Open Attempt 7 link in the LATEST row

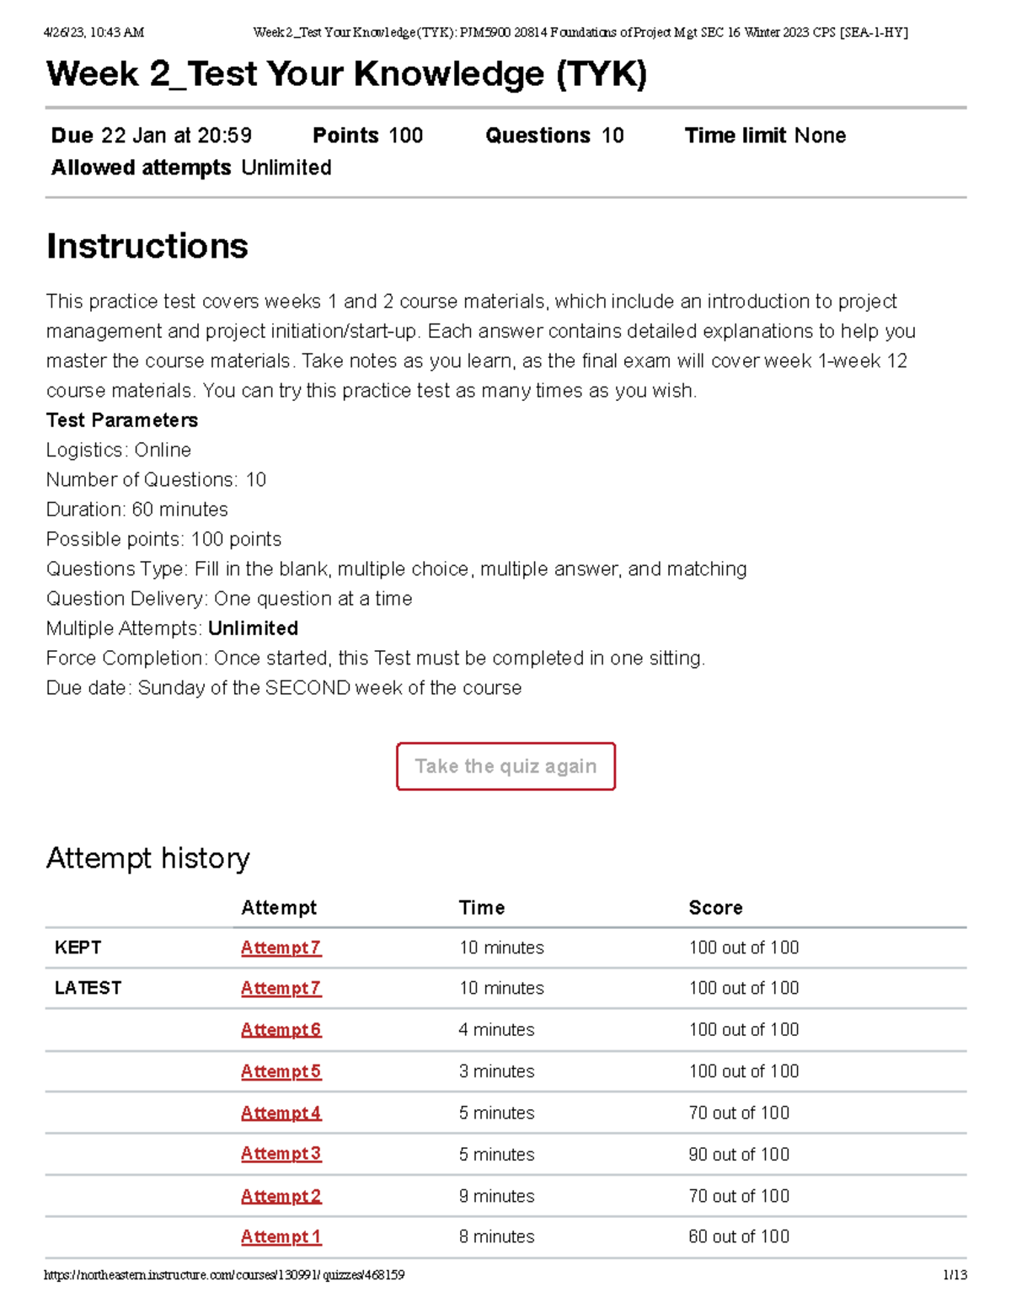coord(281,988)
